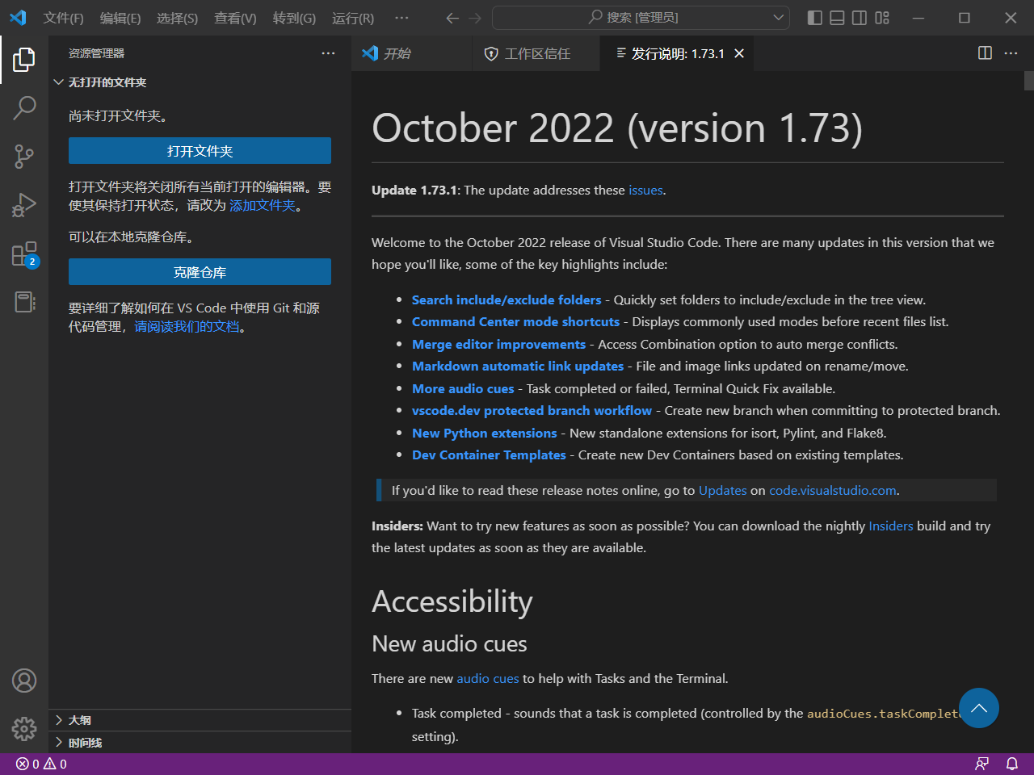Follow the audio cues link
Viewport: 1034px width, 775px height.
point(488,678)
